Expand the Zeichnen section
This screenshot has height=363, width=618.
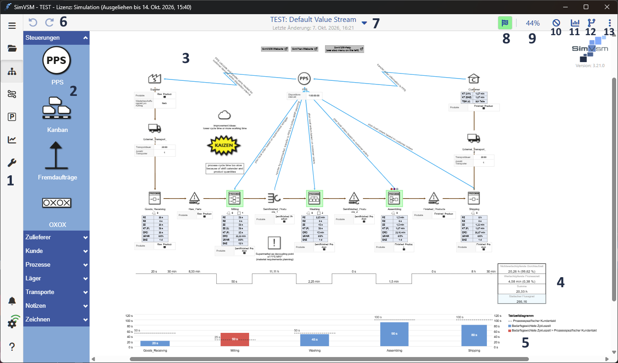57,320
